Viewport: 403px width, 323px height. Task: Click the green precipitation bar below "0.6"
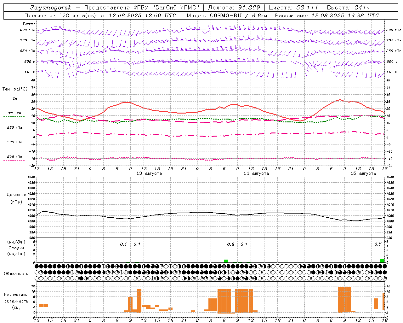[x=226, y=261]
